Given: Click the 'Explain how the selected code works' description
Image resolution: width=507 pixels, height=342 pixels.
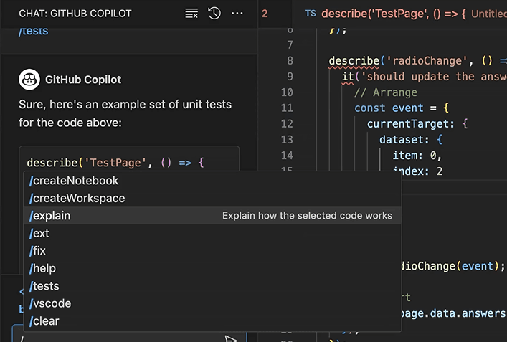Looking at the screenshot, I should pos(307,216).
